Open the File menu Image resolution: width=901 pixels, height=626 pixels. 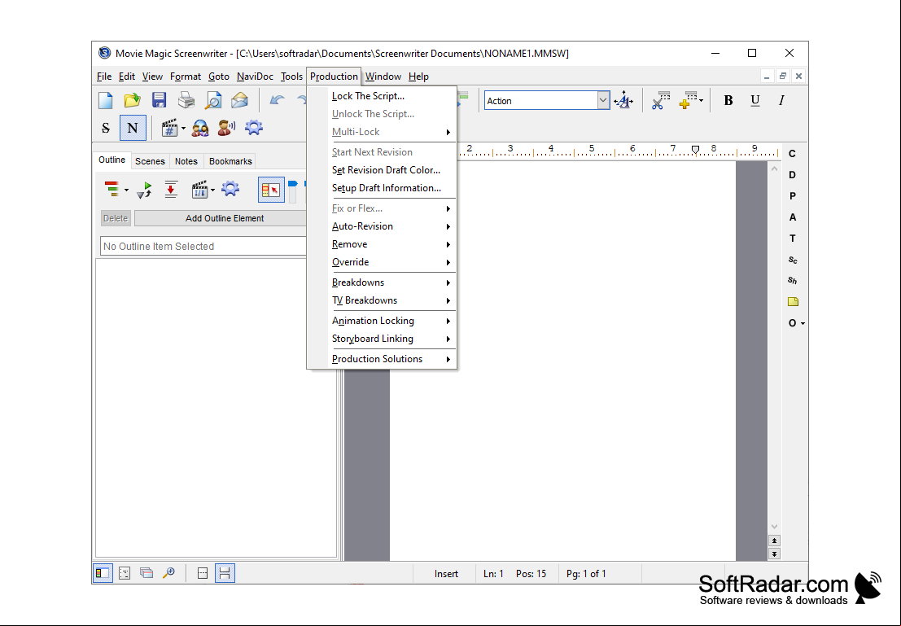coord(104,77)
